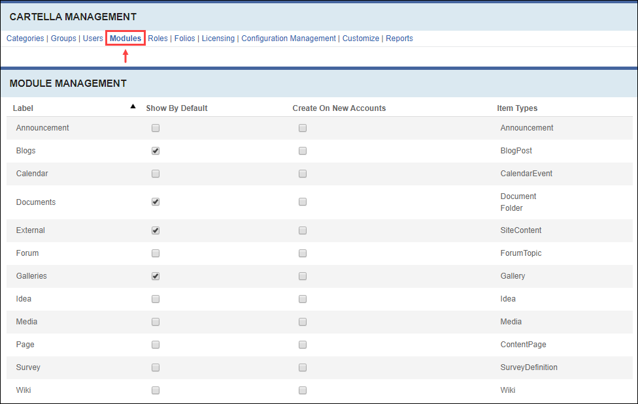
Task: Select the Documents module label
Action: point(36,202)
